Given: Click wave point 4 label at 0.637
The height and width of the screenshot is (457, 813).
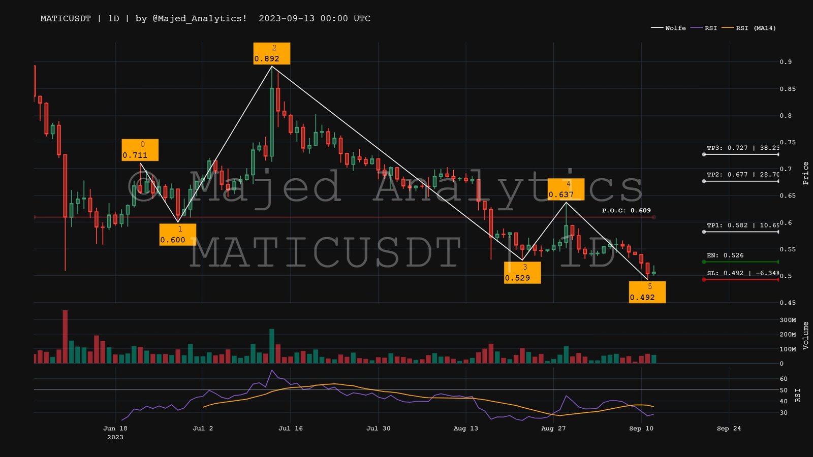Looking at the screenshot, I should pos(566,189).
